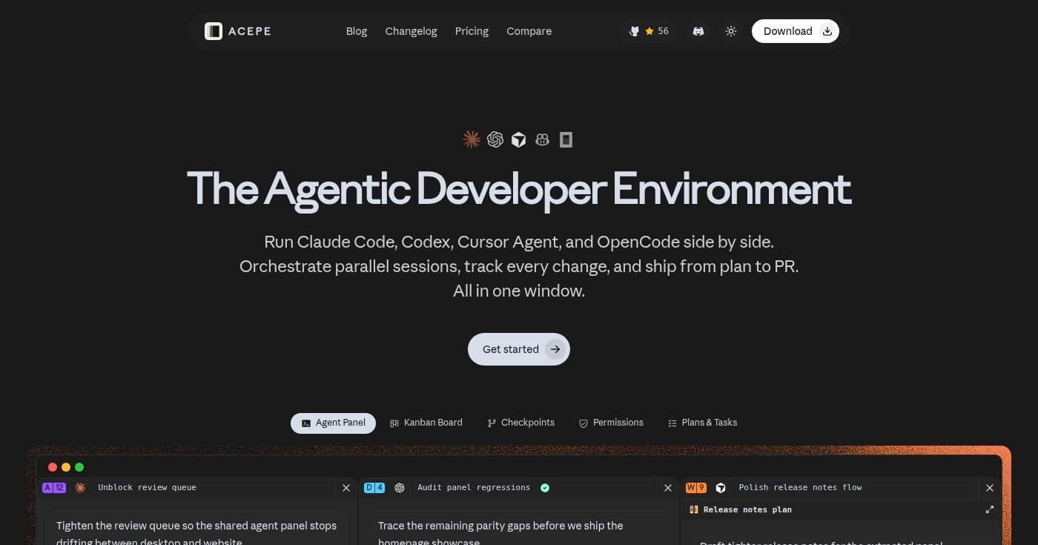Toggle light mode with the sun icon
This screenshot has width=1038, height=545.
[x=731, y=31]
